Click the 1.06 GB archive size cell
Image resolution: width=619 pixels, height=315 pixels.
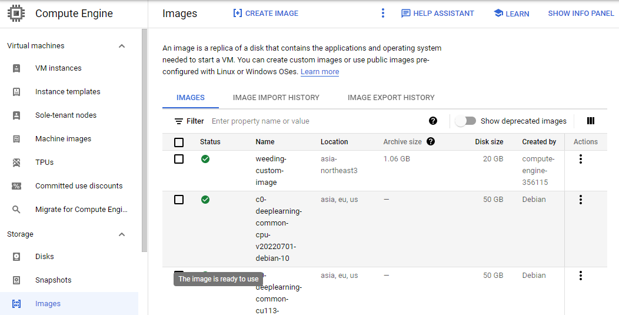[397, 159]
